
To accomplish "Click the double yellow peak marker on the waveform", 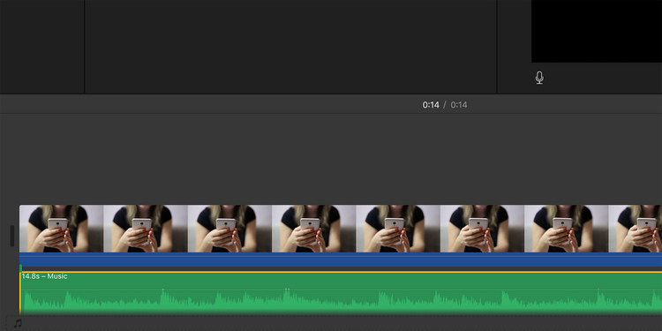I will [x=287, y=290].
